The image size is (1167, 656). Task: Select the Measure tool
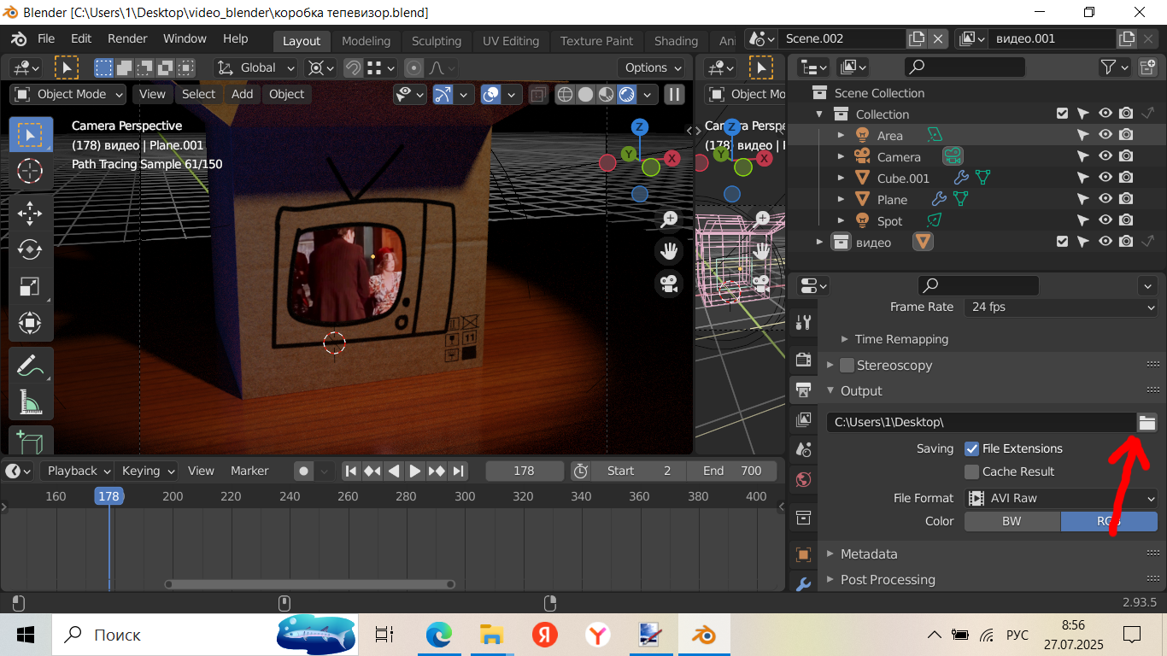(x=30, y=403)
